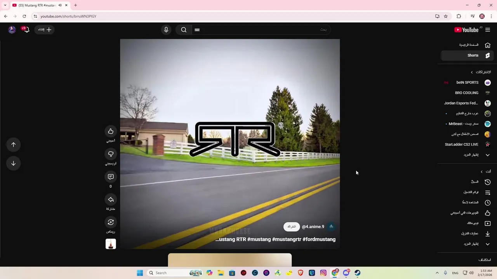
Task: Expand the You section header
Action: point(485,172)
